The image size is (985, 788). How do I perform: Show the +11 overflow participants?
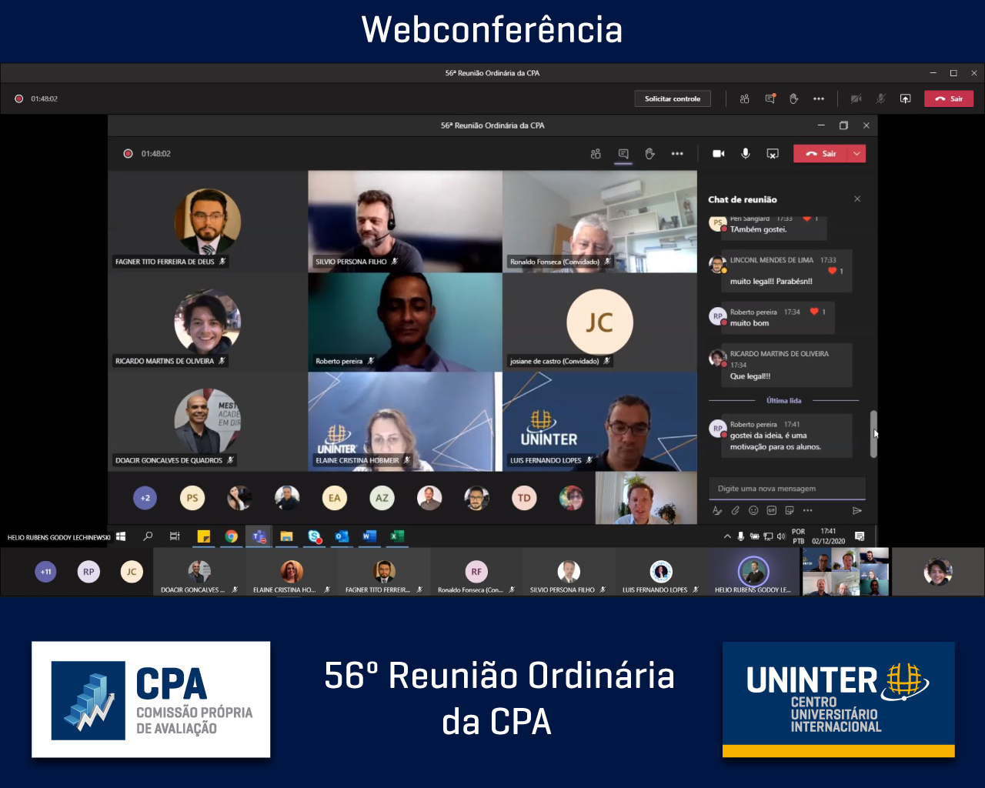click(x=46, y=572)
